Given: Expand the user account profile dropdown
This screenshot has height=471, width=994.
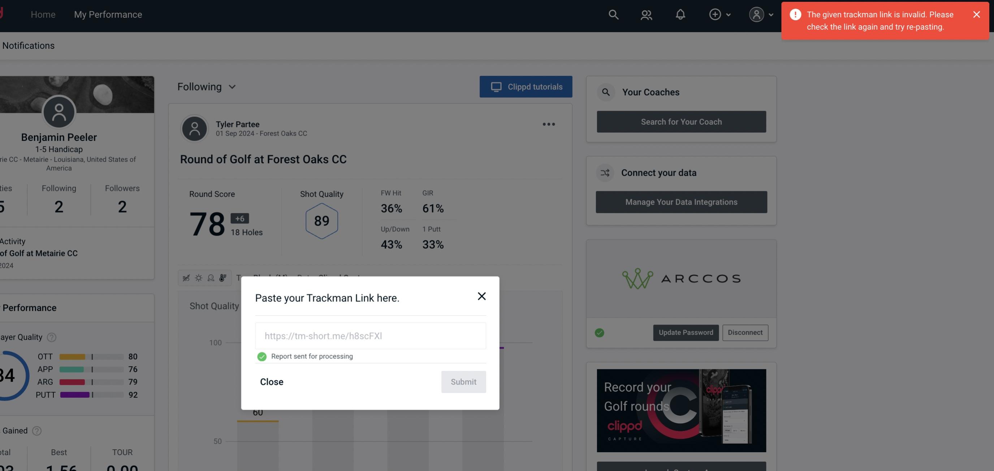Looking at the screenshot, I should (x=760, y=14).
